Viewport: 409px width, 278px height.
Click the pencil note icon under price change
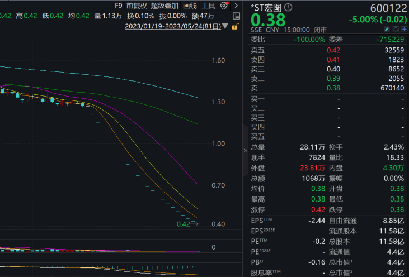coord(387,29)
